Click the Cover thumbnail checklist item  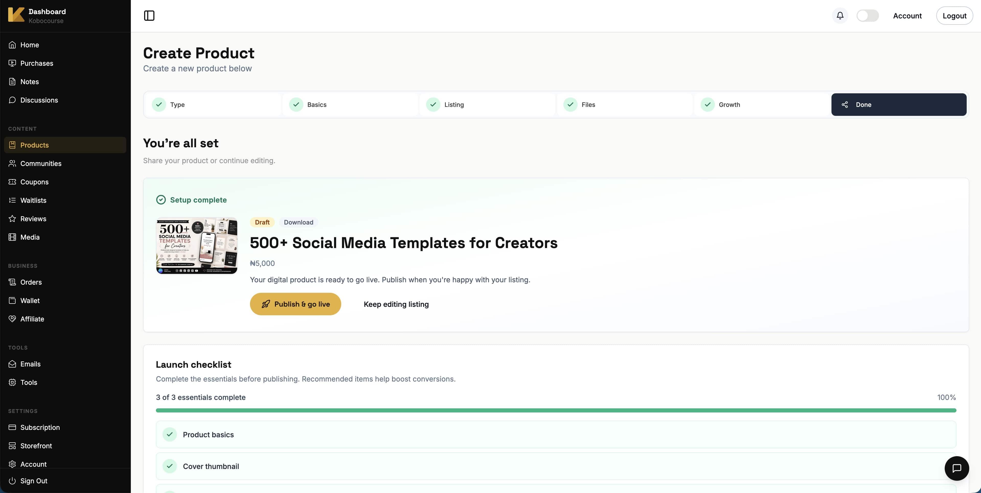pyautogui.click(x=556, y=466)
